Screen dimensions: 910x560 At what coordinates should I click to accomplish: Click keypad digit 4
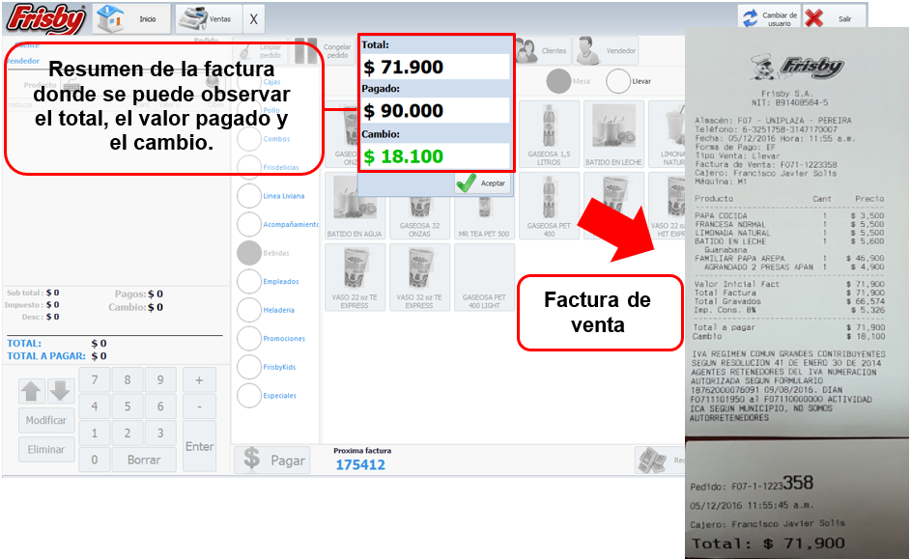[x=95, y=406]
